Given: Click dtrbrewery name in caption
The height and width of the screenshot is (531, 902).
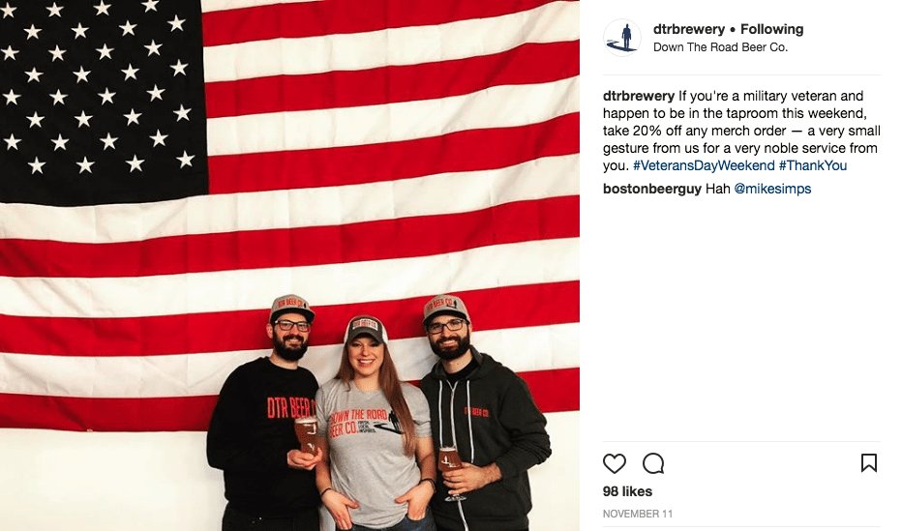Looking at the screenshot, I should (639, 96).
